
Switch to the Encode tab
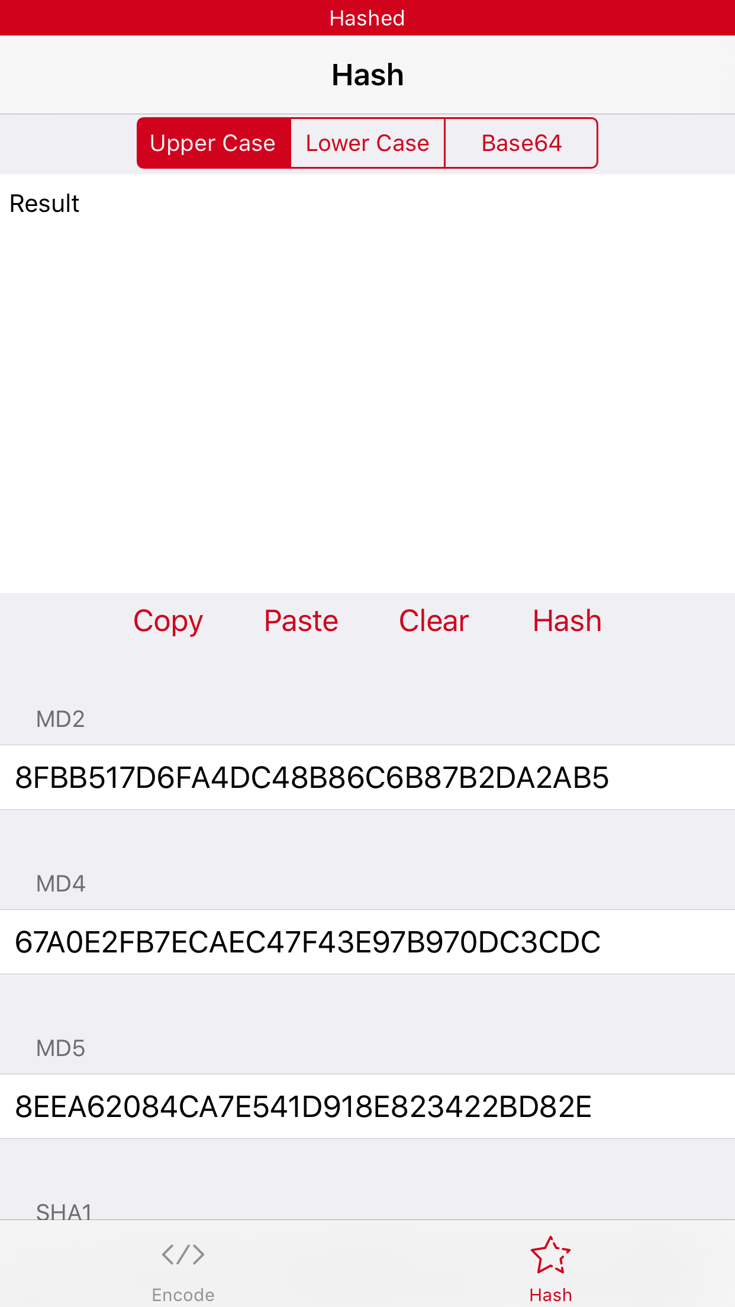pos(182,1267)
